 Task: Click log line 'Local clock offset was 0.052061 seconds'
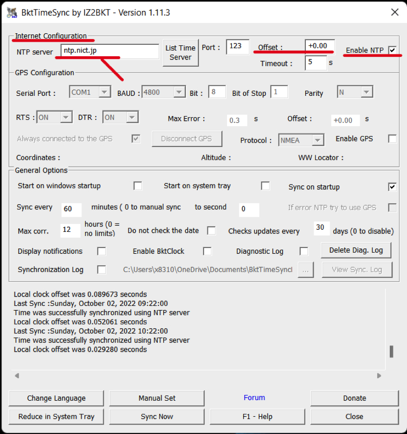(80, 322)
